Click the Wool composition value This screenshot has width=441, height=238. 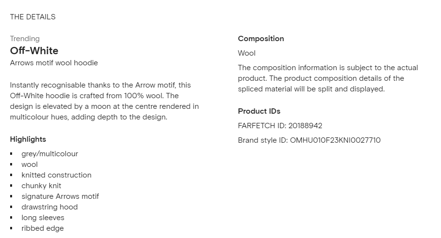point(247,53)
